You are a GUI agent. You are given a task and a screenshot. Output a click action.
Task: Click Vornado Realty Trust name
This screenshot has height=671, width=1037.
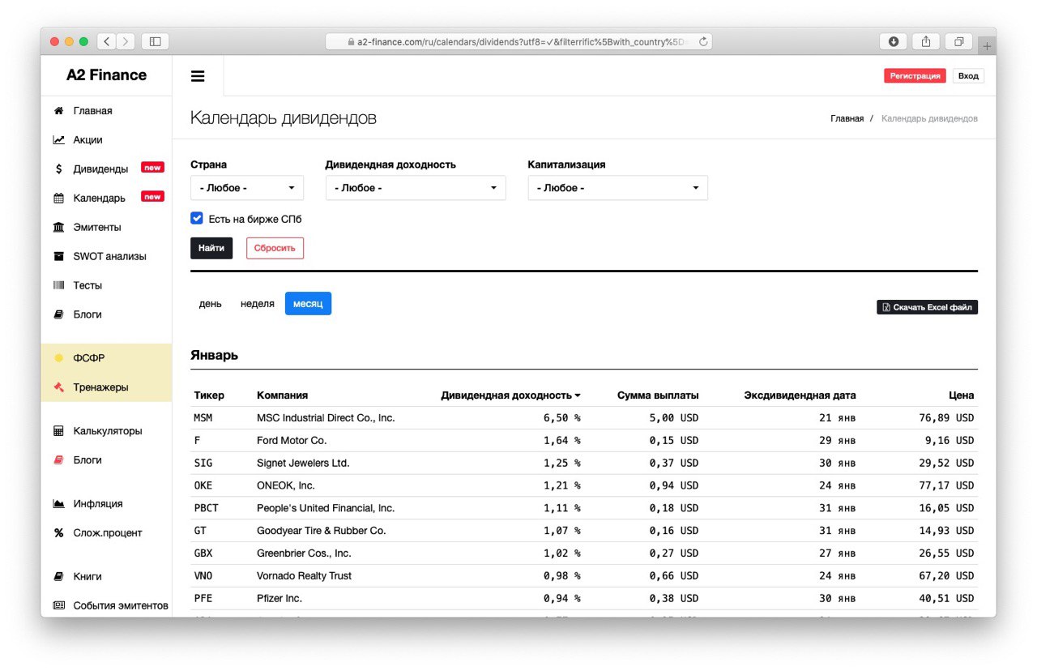point(305,576)
